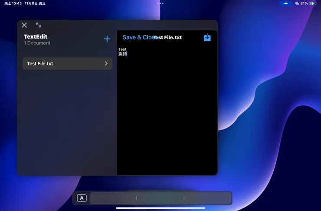Close the TextEdit window with X icon
The height and width of the screenshot is (211, 321).
(24, 25)
